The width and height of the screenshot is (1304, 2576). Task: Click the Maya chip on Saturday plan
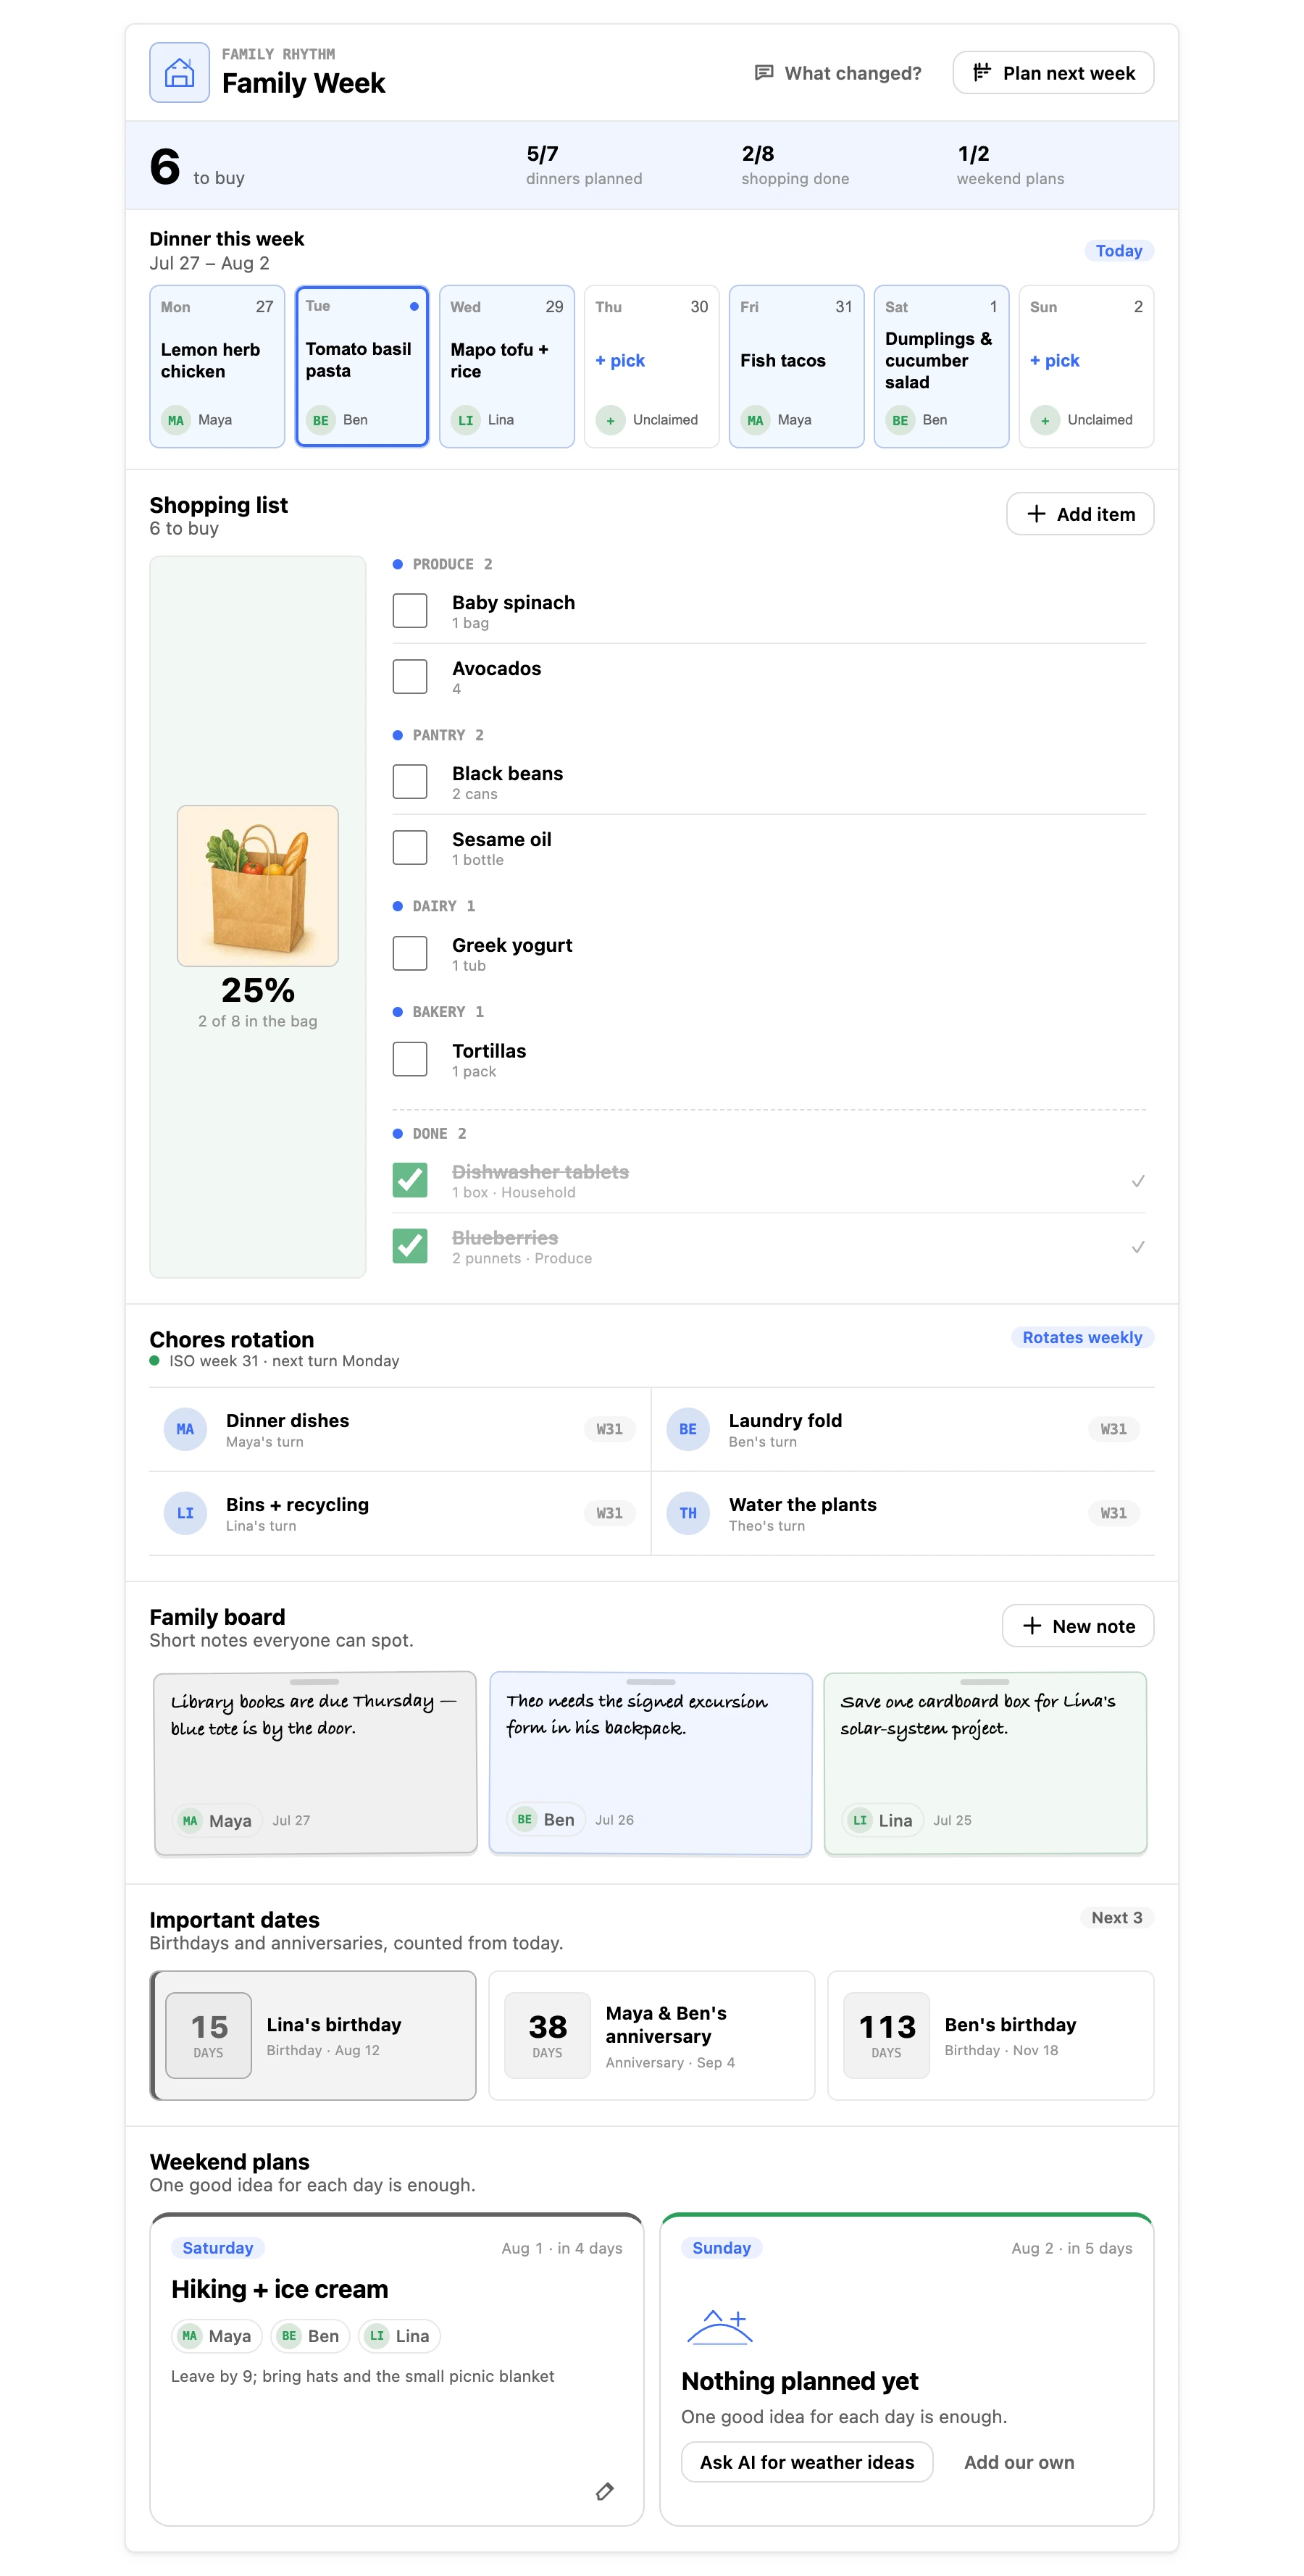217,2337
